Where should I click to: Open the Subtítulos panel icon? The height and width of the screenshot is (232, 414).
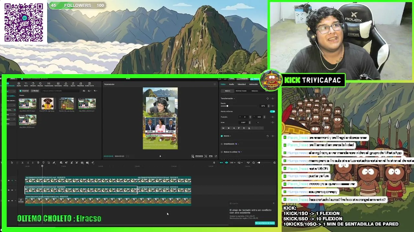click(58, 83)
